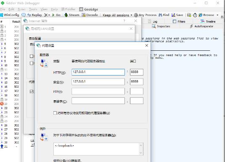Click GeoEdge in the menu bar
Image resolution: width=225 pixels, height=162 pixels.
tap(89, 9)
